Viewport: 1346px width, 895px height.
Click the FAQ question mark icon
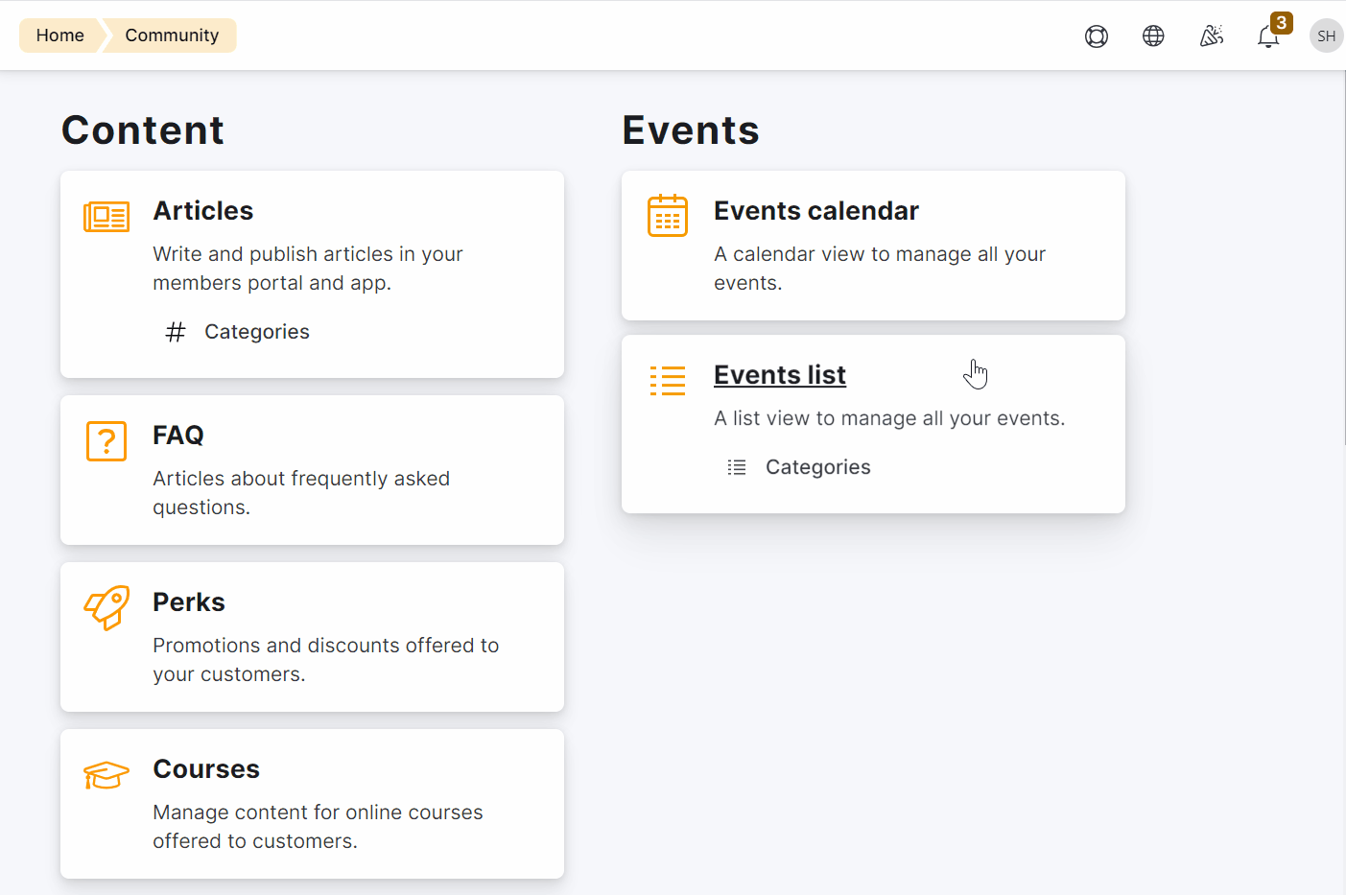(106, 441)
